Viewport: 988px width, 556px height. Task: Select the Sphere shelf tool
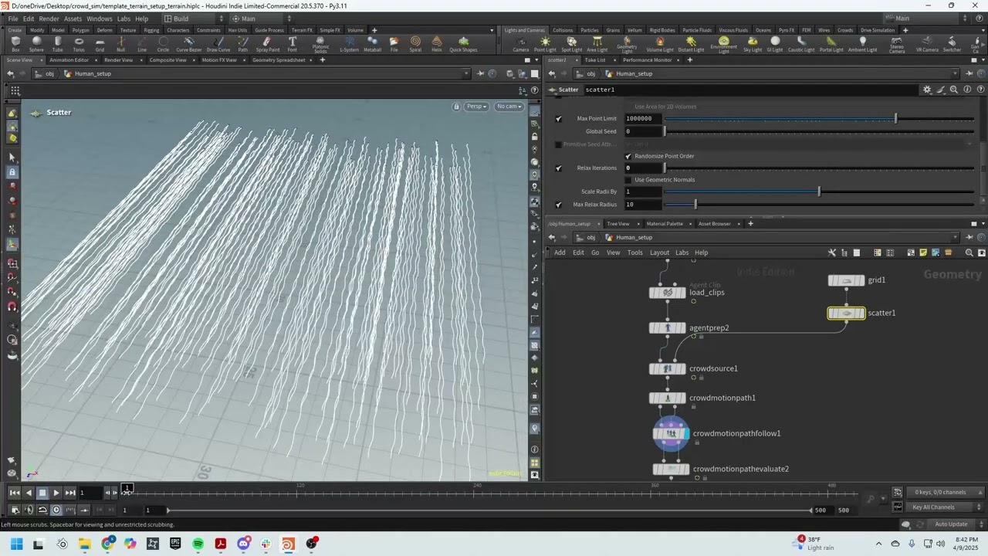[36, 44]
